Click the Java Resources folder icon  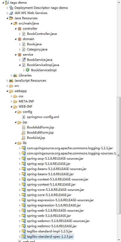(x=11, y=18)
